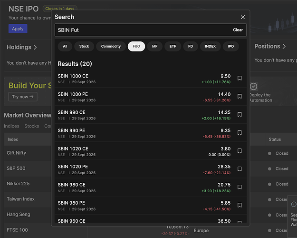Filter results by IPO
The width and height of the screenshot is (297, 238).
230,46
